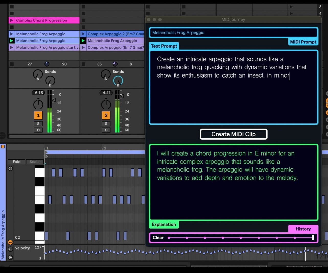Click track 1 stop clip square
Viewport: 328px width, 273px height.
click(12, 64)
